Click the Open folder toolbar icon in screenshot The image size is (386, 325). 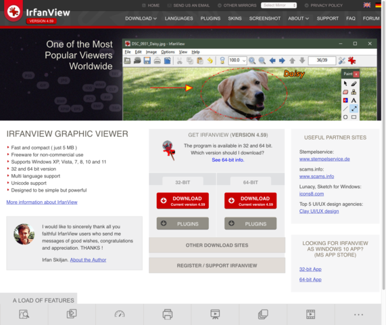point(127,61)
